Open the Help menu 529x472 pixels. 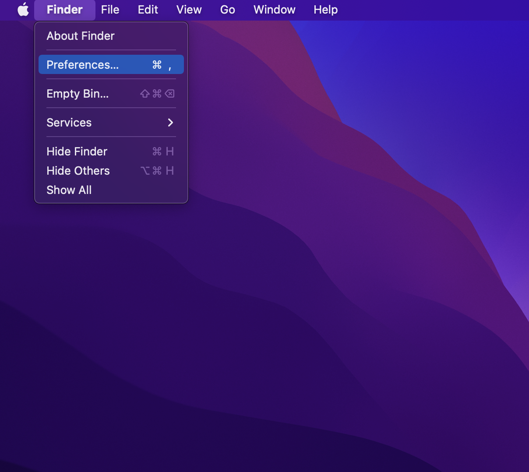tap(326, 10)
